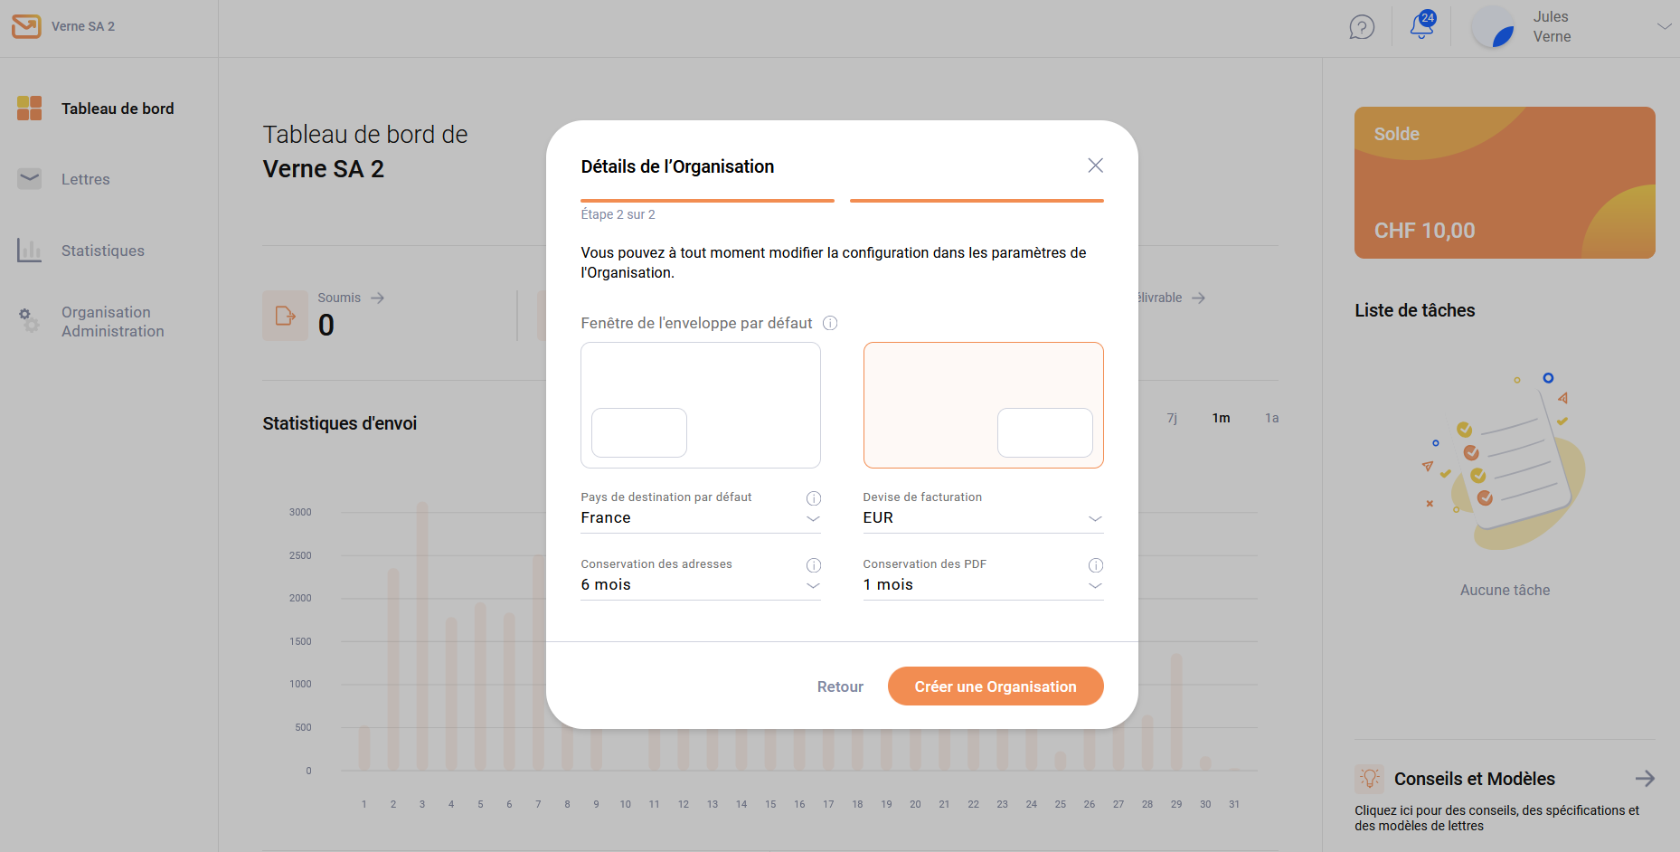Go to Lettres in the sidebar
Screen dimensions: 1680x852
pos(85,179)
